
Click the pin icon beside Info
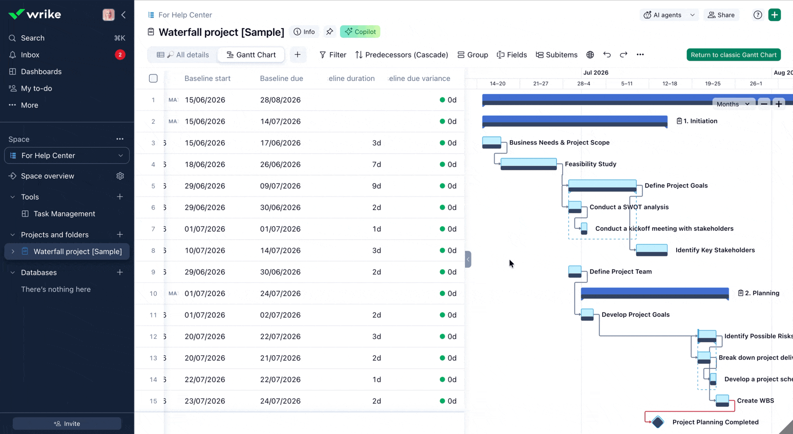pos(330,32)
